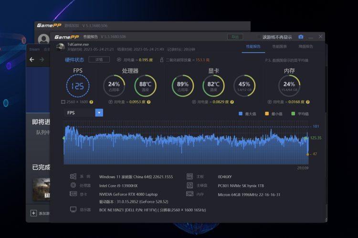The image size is (358, 238).
Task: Click the Windows 11 家庭版 system text
Action: [136, 177]
